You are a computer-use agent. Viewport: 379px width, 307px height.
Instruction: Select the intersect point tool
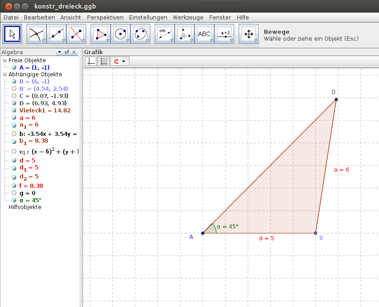(37, 34)
